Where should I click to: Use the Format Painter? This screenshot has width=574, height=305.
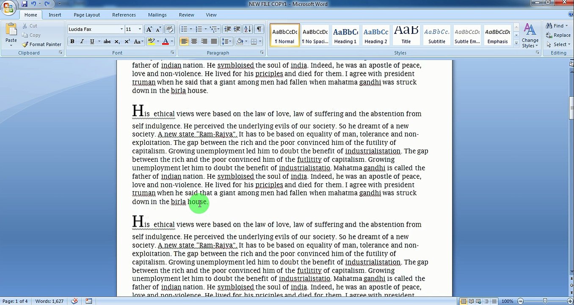[41, 44]
